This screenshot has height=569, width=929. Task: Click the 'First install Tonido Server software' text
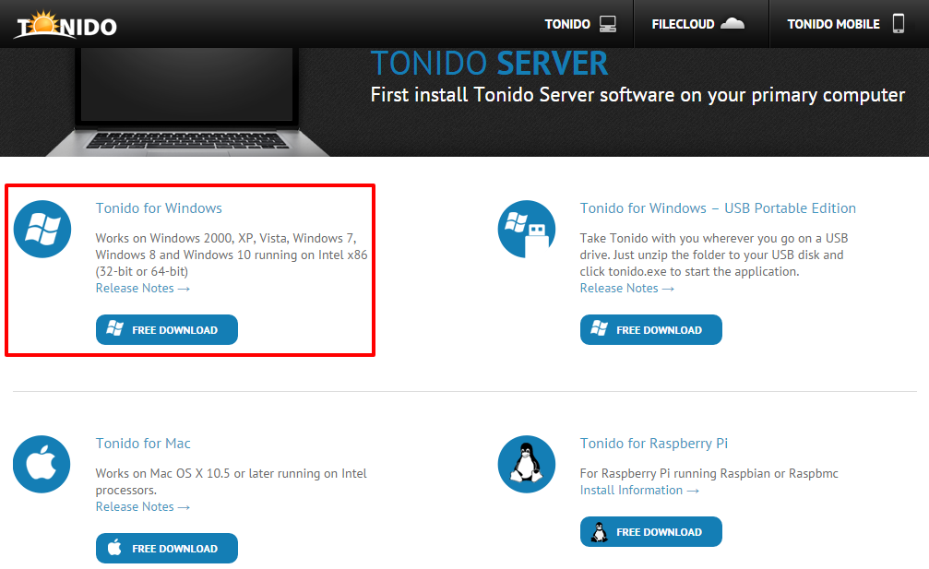point(637,95)
